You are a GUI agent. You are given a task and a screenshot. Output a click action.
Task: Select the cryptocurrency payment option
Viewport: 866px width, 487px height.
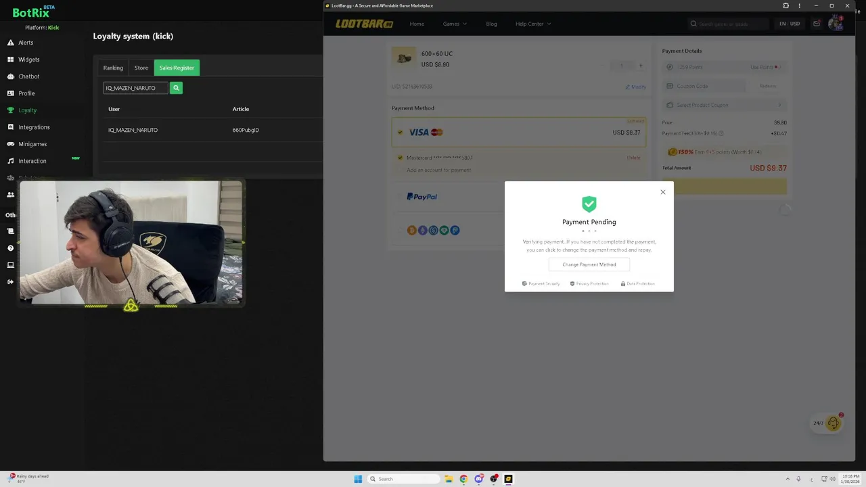(433, 231)
